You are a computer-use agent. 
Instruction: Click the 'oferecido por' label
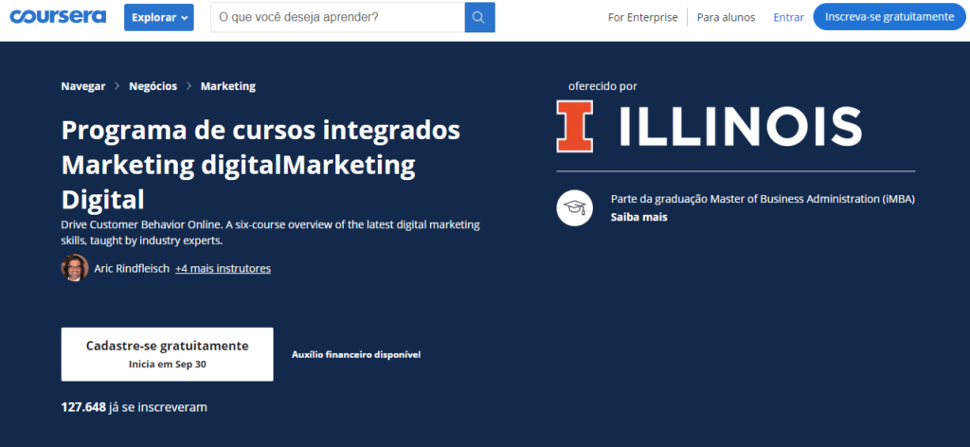[x=602, y=86]
